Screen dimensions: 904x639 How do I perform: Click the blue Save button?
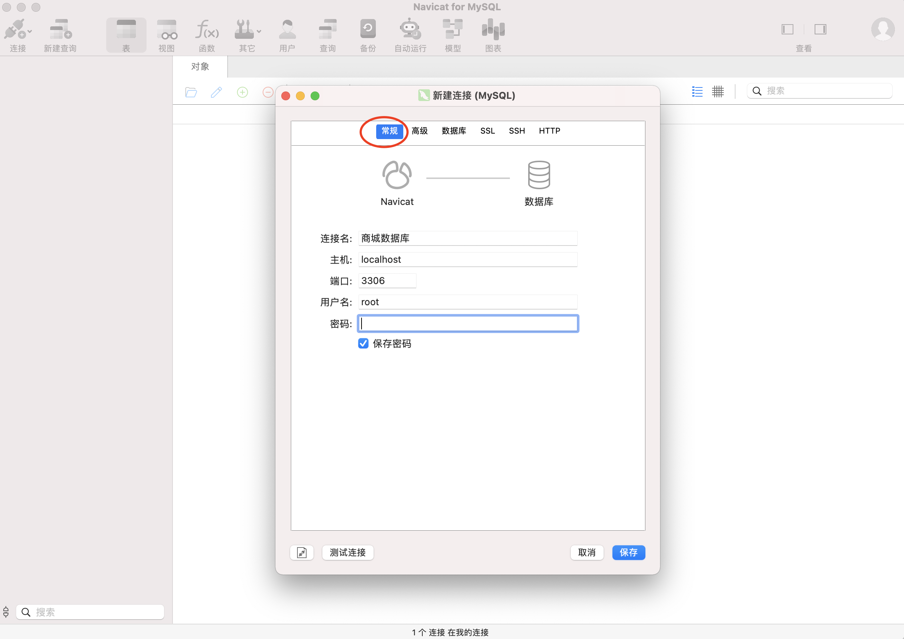click(628, 552)
